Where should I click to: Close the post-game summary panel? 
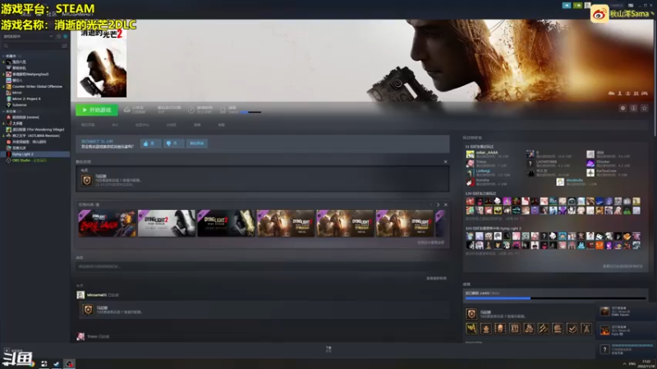[x=445, y=162]
